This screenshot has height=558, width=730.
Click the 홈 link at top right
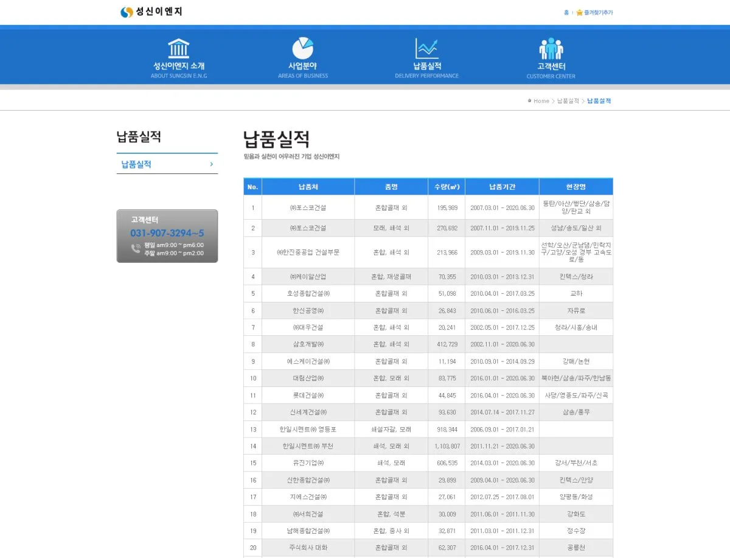(x=566, y=12)
